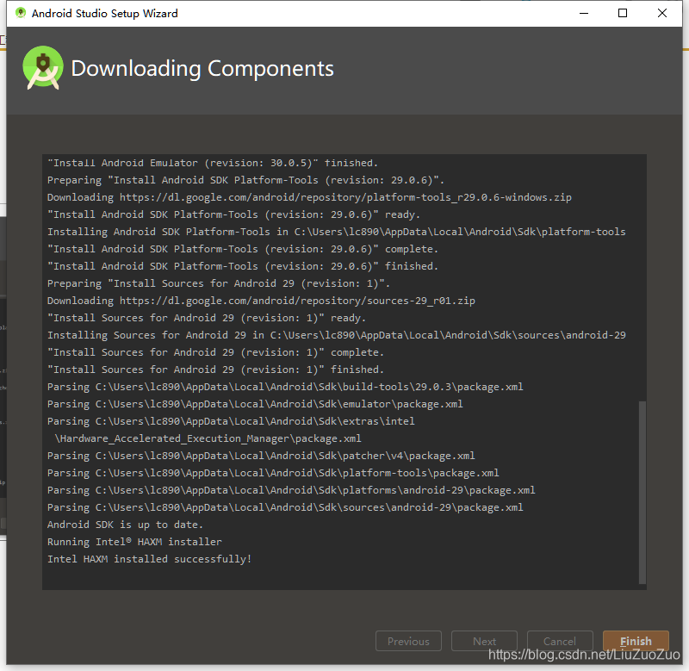This screenshot has width=689, height=671.
Task: Click the 'Android Studio Setup Wizard' window title
Action: pos(104,13)
